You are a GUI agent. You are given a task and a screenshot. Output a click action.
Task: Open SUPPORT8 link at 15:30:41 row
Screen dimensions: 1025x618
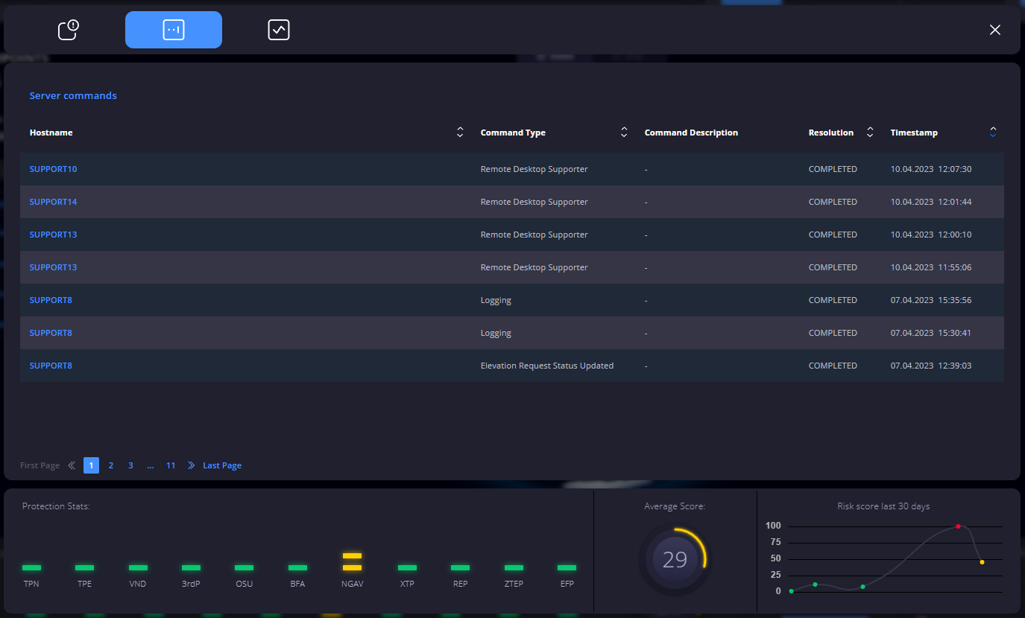coord(51,333)
